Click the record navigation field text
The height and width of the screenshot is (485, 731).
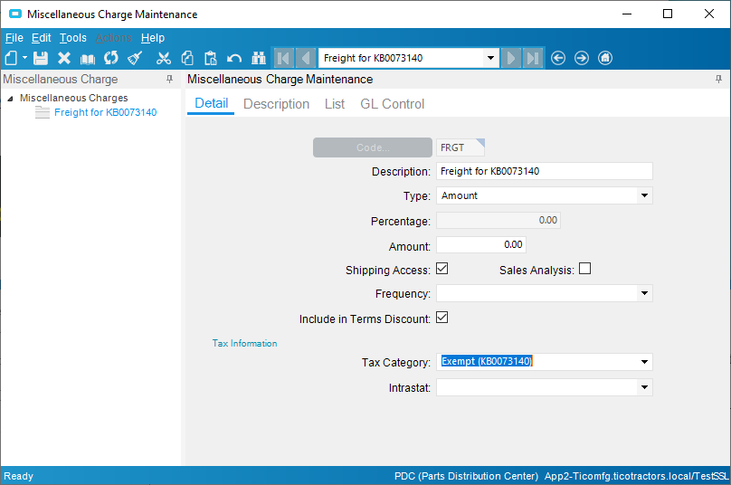[373, 58]
